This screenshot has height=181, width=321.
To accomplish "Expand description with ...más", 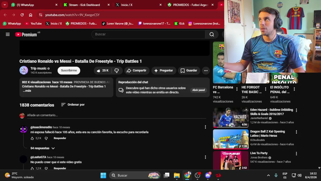I will (27, 91).
